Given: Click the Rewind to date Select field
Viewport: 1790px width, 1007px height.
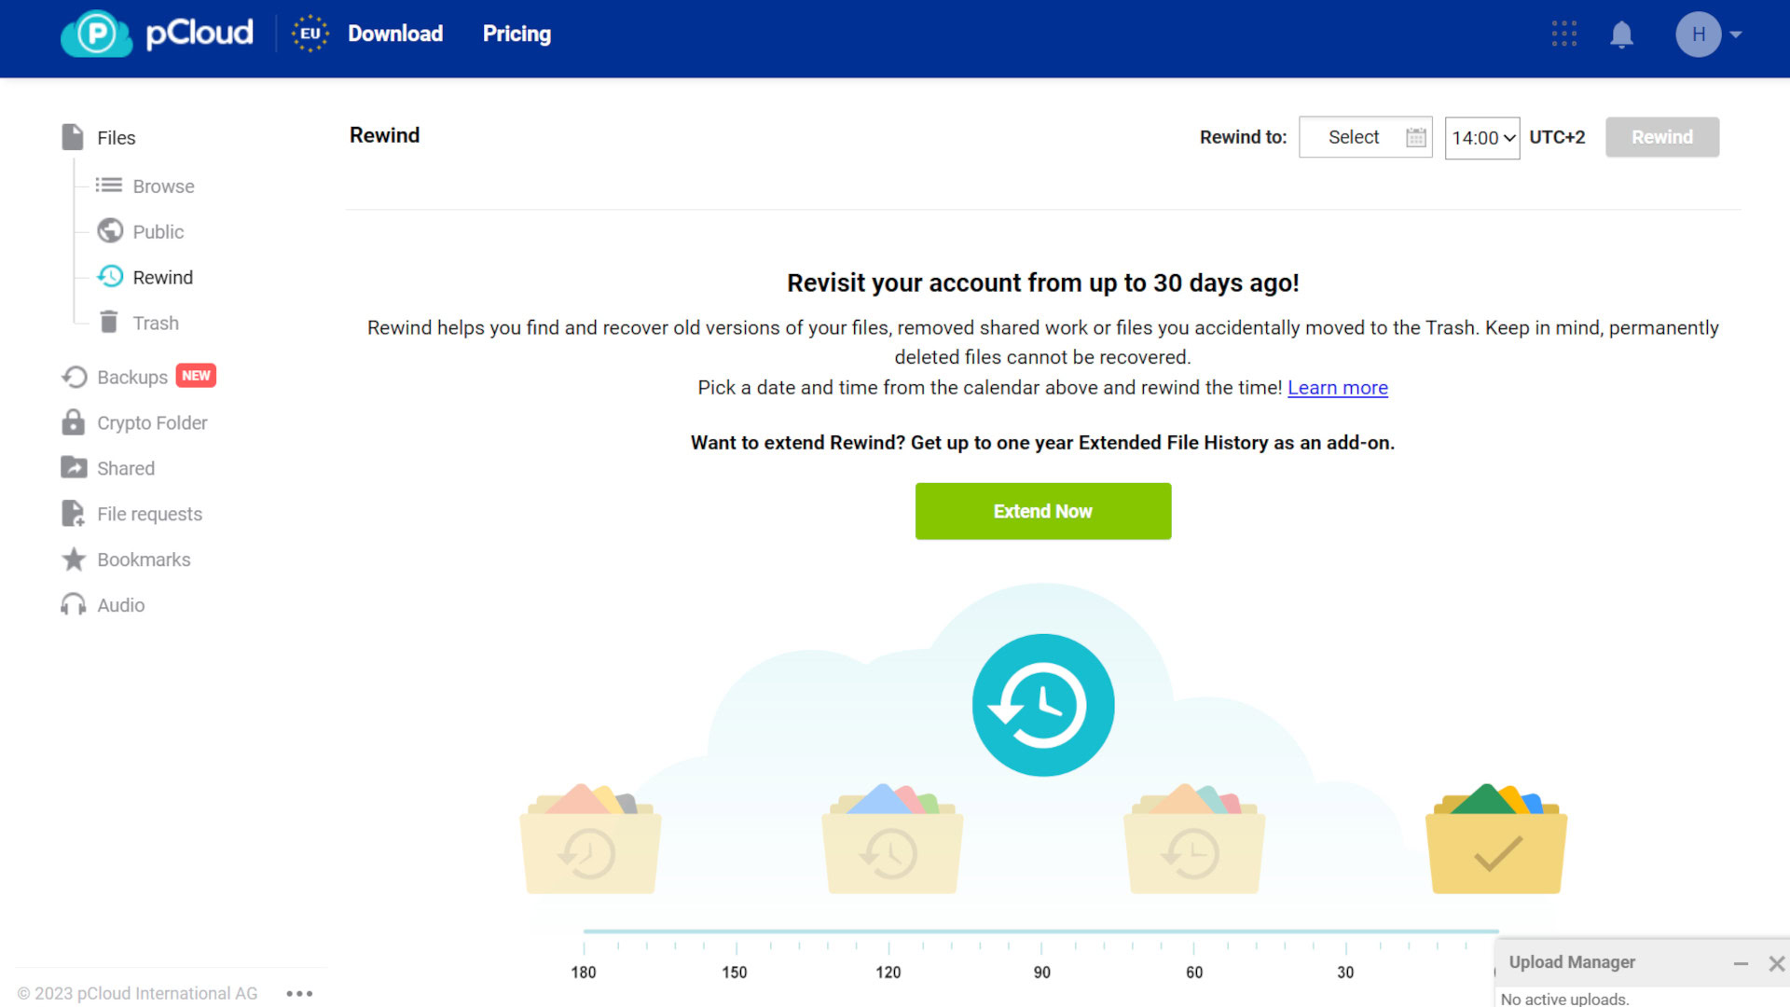Looking at the screenshot, I should tap(1353, 137).
